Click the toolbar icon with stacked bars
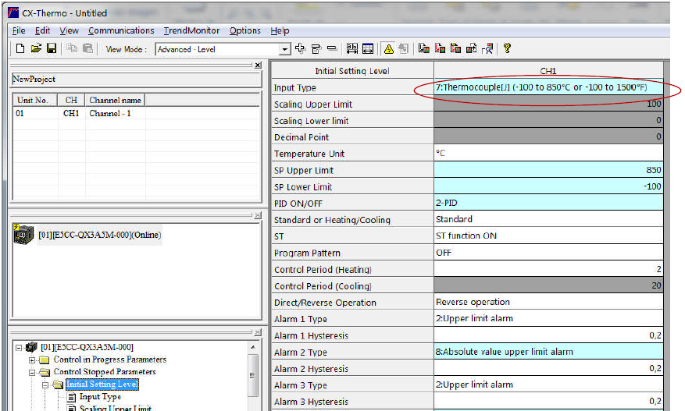 [316, 49]
